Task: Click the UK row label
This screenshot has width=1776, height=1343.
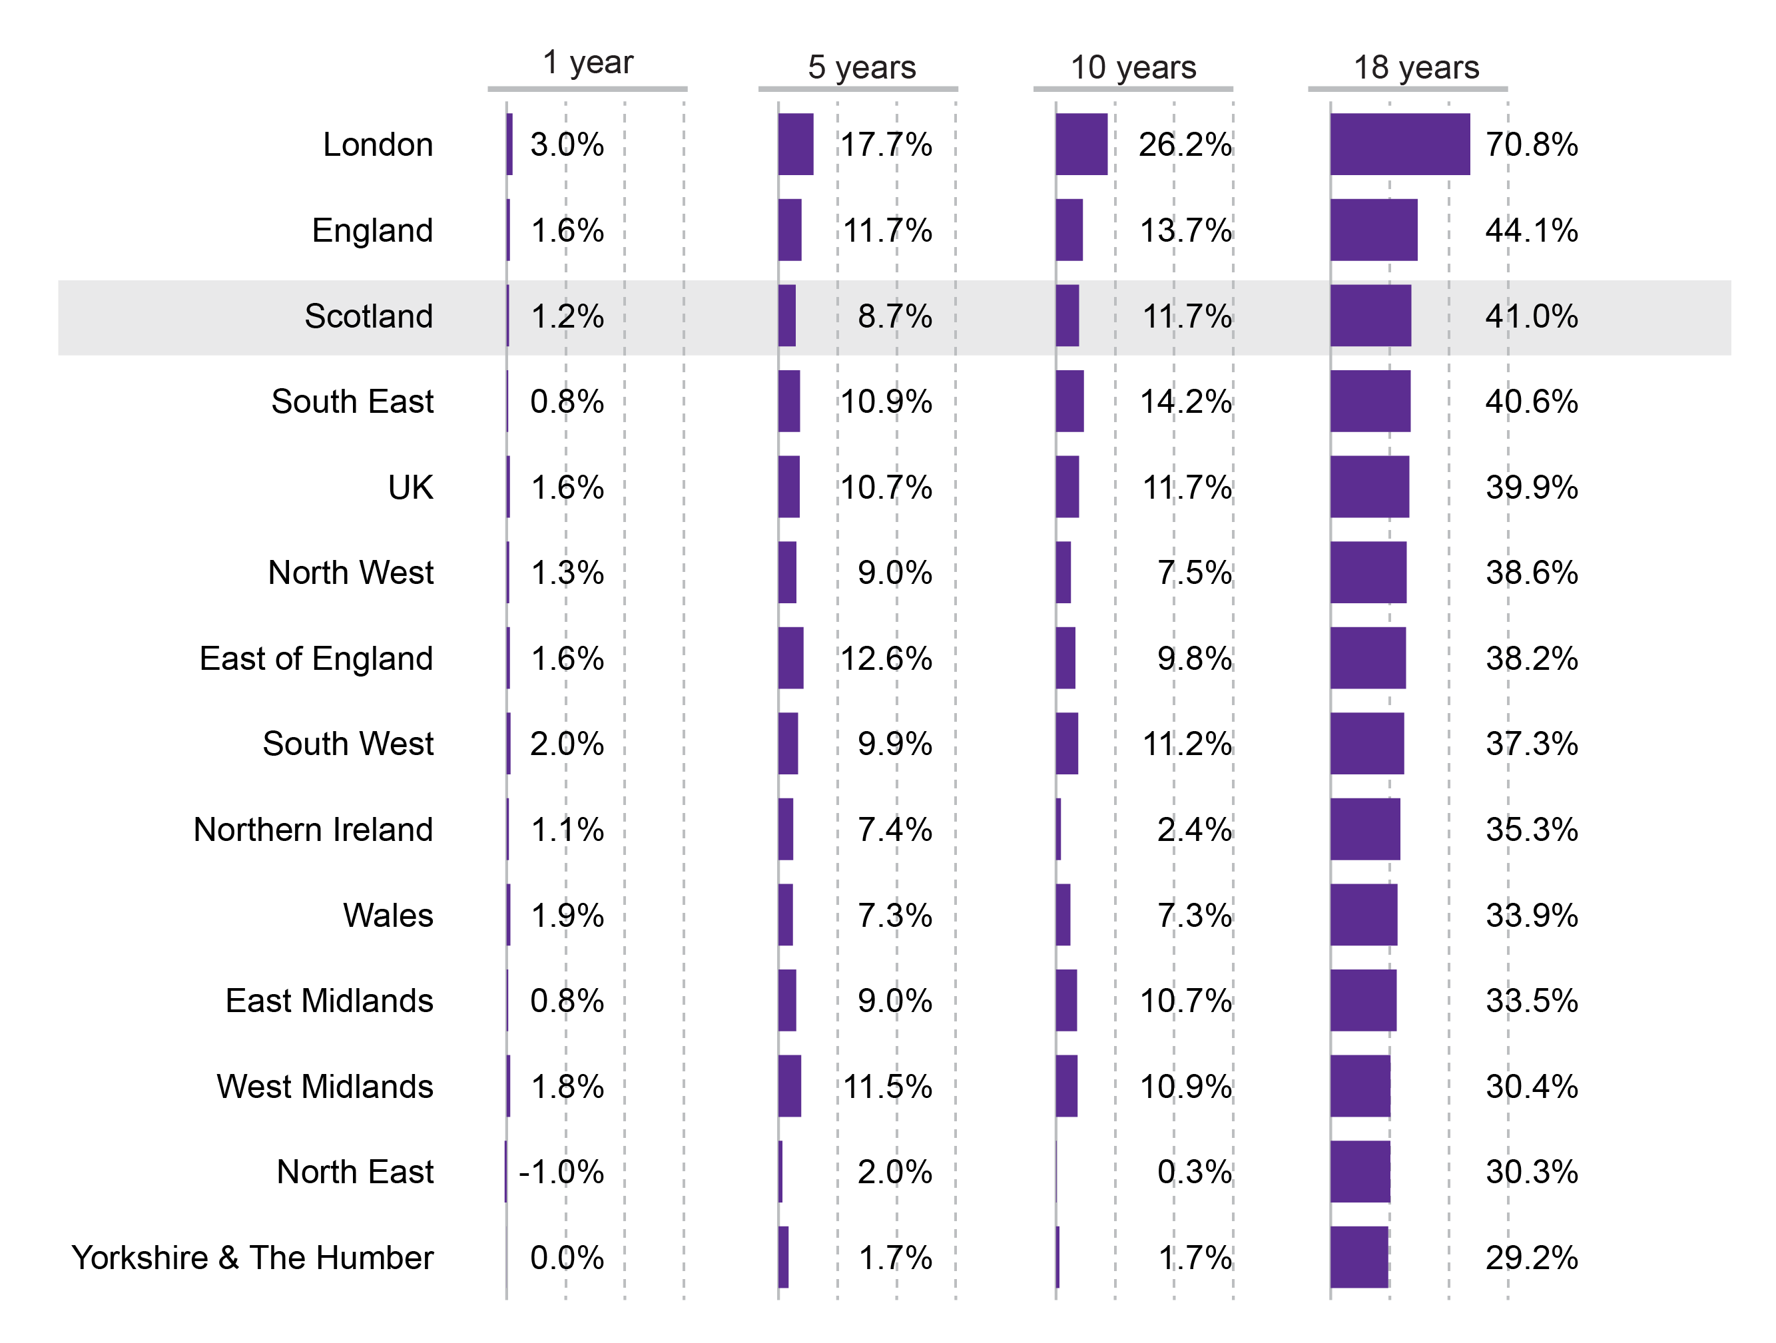Action: click(410, 488)
